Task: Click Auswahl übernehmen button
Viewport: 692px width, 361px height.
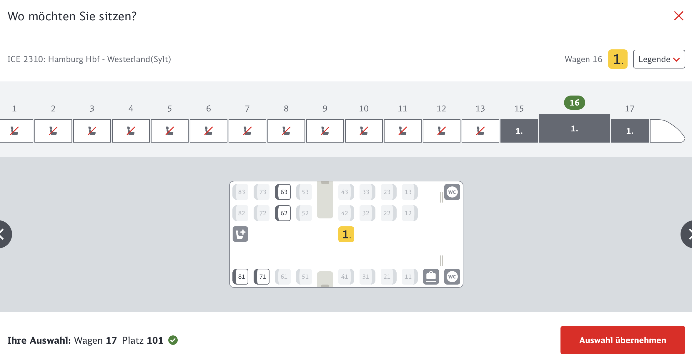Action: coord(623,340)
